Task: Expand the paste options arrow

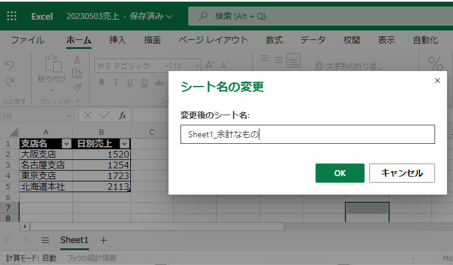Action: tap(52, 90)
